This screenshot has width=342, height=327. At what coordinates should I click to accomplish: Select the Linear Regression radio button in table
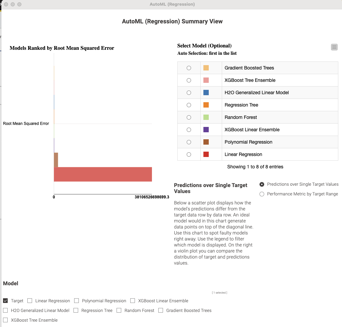(189, 154)
